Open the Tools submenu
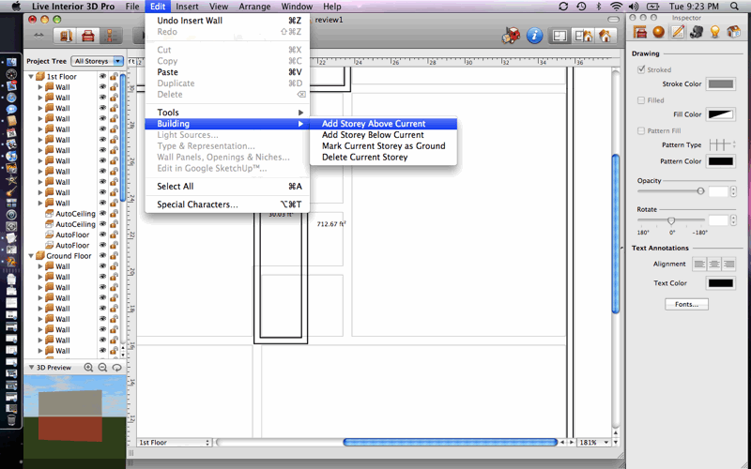751x469 pixels. [x=227, y=113]
